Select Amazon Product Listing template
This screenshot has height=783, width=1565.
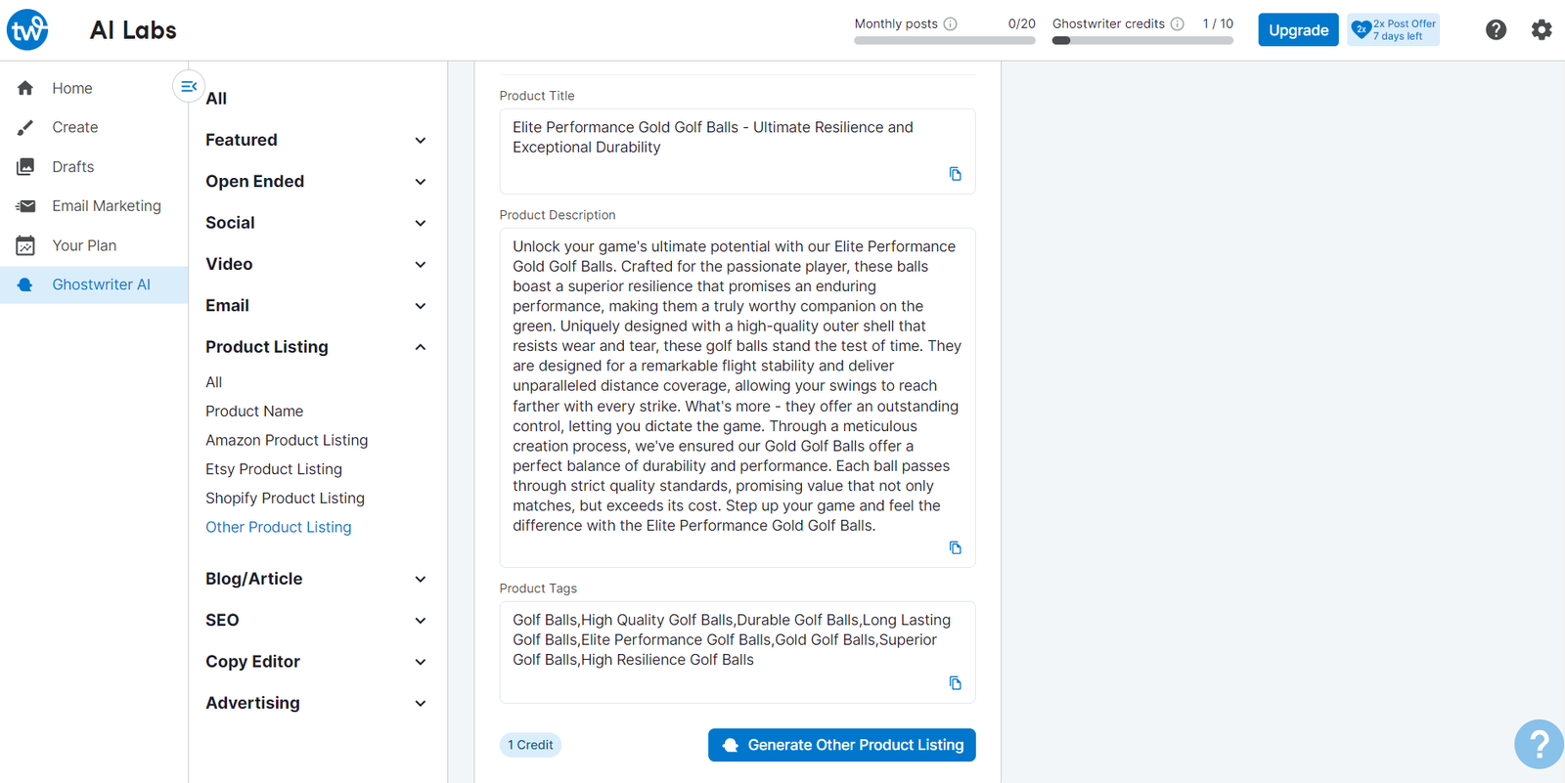287,440
